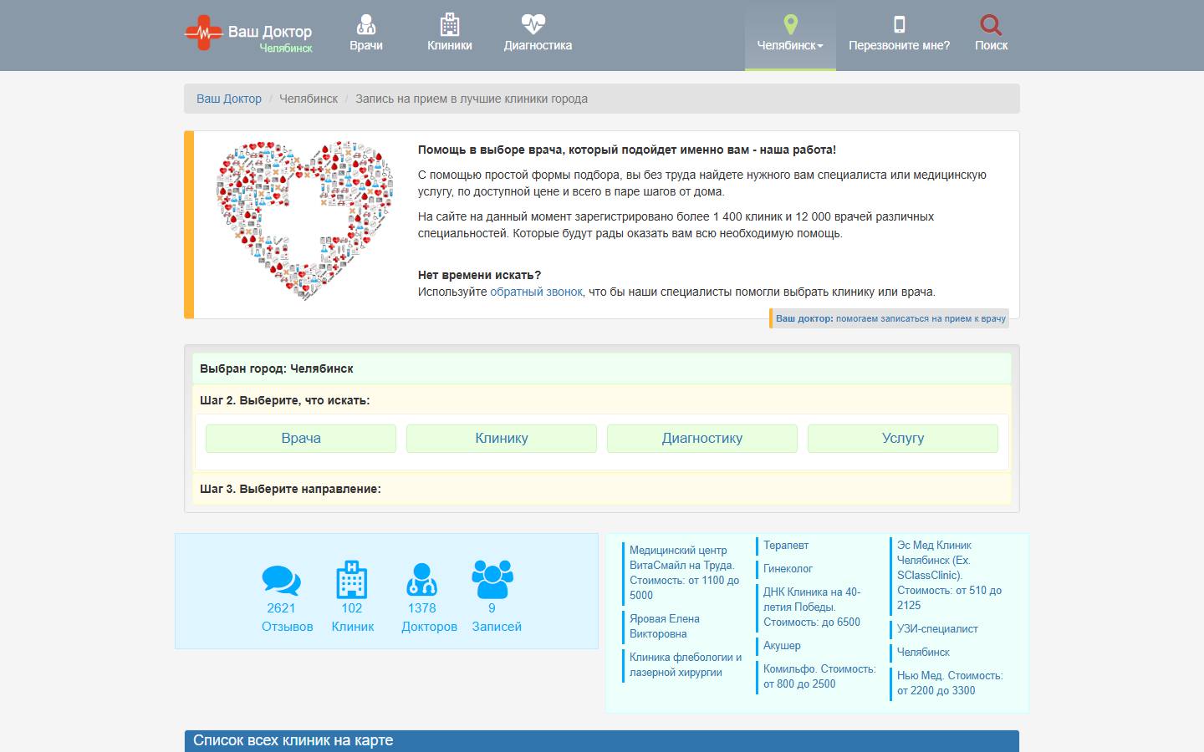The image size is (1204, 752).
Task: Select the Клиники menu label
Action: (x=450, y=45)
